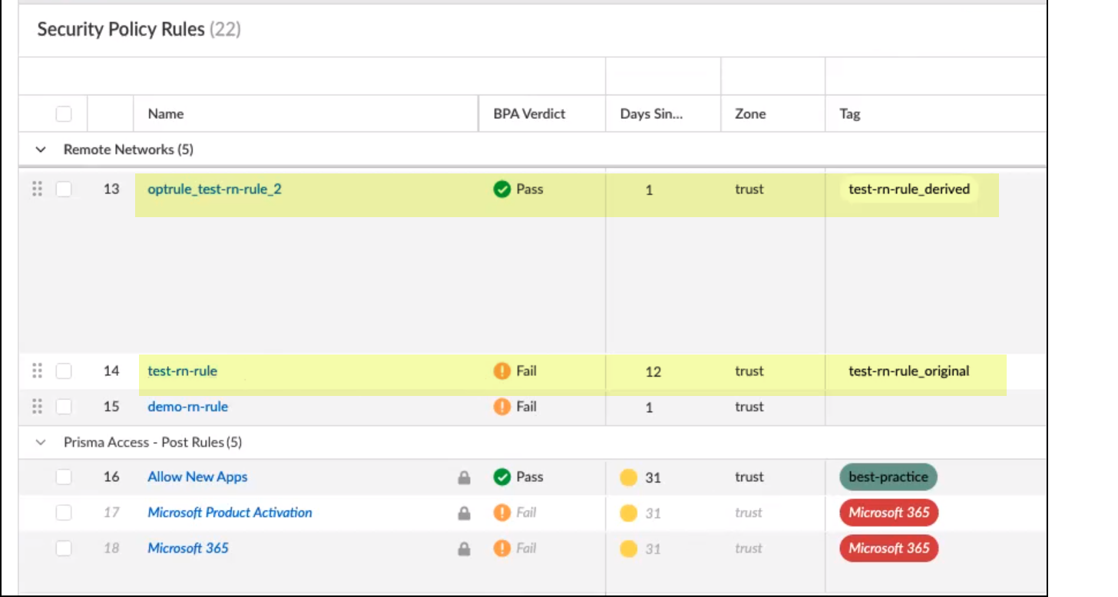Click drag handle for rule 13
Viewport: 1118px width, 597px height.
(37, 189)
